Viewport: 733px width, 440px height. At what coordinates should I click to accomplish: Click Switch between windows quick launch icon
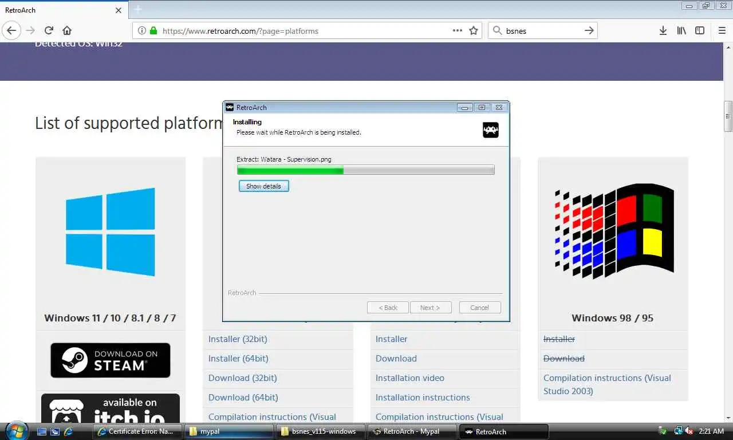[x=55, y=431]
